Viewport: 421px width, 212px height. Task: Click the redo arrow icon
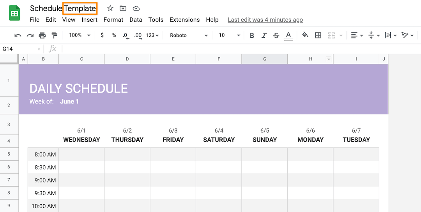pos(30,35)
